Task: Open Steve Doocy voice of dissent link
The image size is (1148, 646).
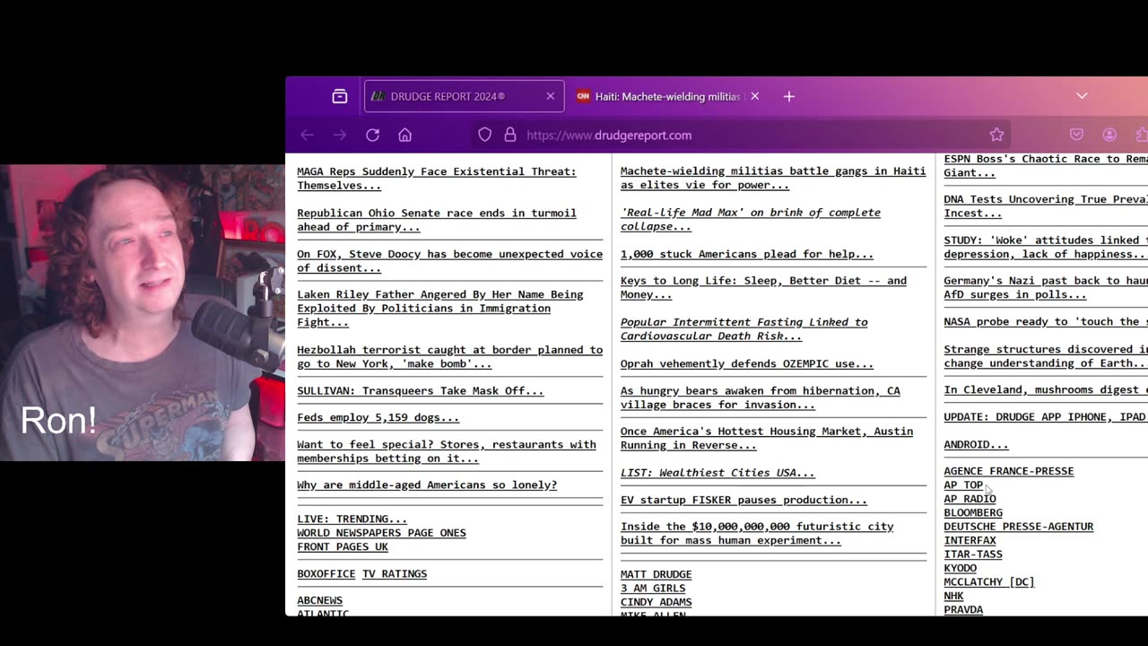Action: tap(449, 261)
